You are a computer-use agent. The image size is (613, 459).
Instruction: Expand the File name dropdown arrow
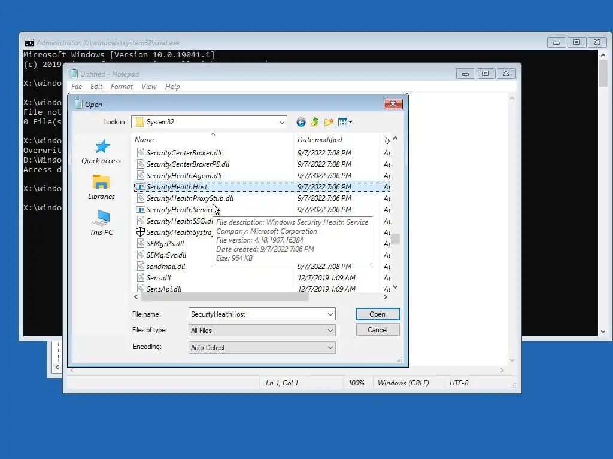[x=330, y=314]
